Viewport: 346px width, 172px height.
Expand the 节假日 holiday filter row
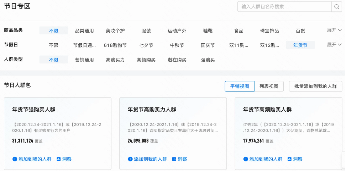[334, 45]
